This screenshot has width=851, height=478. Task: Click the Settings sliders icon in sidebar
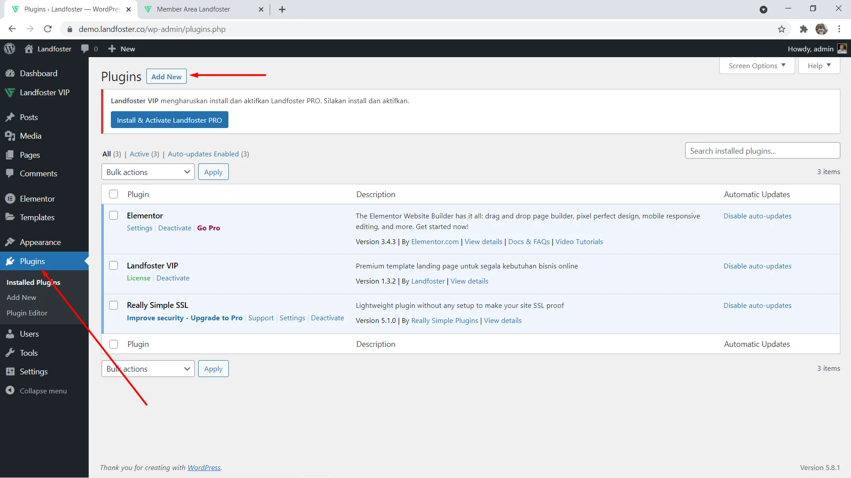(10, 372)
